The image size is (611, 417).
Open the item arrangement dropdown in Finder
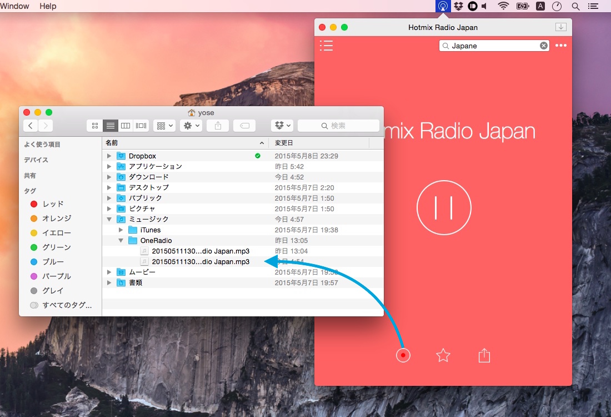[x=164, y=126]
